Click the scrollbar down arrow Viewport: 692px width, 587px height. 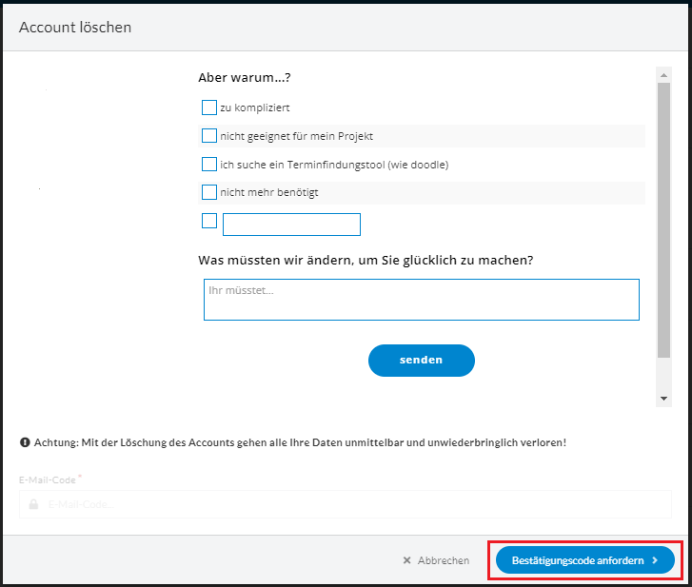663,398
